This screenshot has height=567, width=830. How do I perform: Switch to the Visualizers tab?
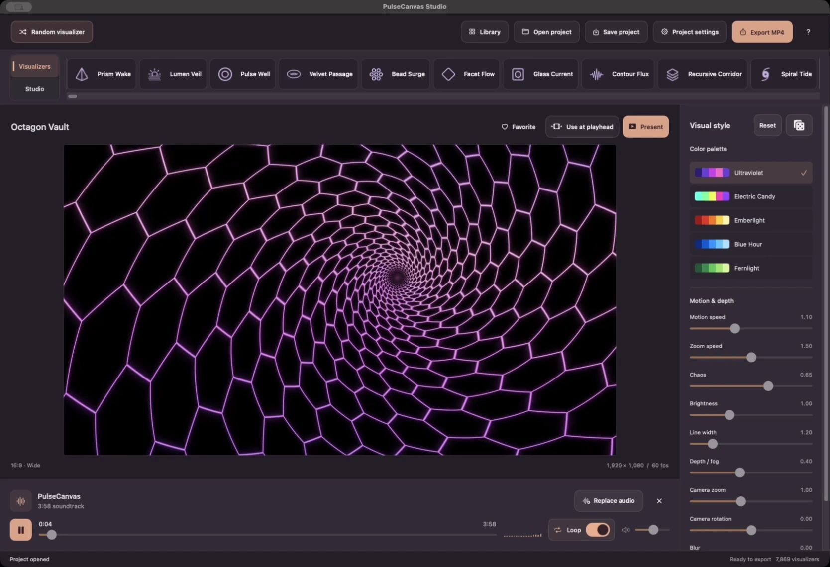(x=34, y=66)
